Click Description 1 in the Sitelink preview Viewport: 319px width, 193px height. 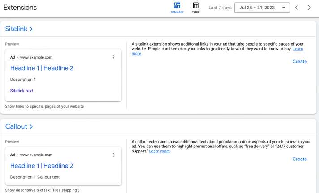(x=23, y=80)
